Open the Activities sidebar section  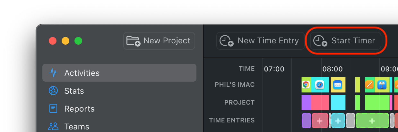(x=119, y=73)
